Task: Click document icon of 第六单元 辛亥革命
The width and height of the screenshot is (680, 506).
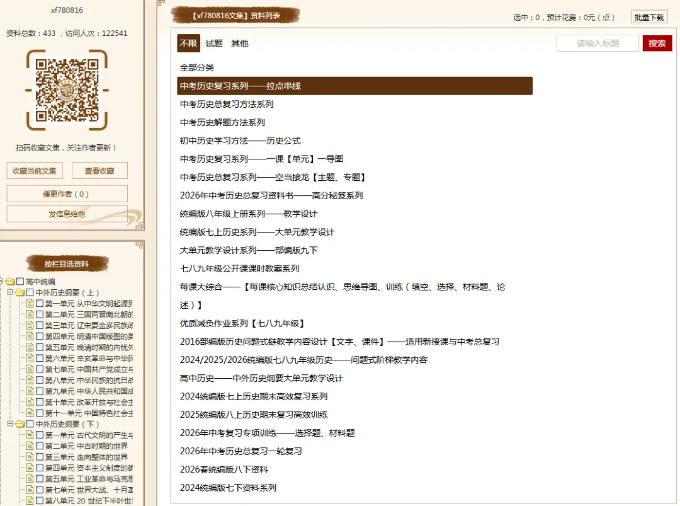Action: (30, 358)
